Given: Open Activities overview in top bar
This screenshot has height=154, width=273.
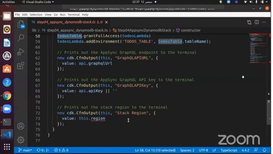Looking at the screenshot, I should tap(9, 2).
